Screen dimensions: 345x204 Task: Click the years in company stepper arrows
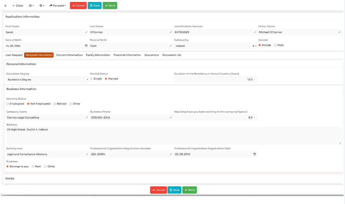(x=254, y=118)
